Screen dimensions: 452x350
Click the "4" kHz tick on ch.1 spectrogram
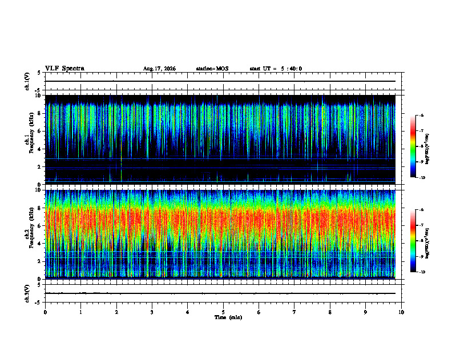point(40,149)
